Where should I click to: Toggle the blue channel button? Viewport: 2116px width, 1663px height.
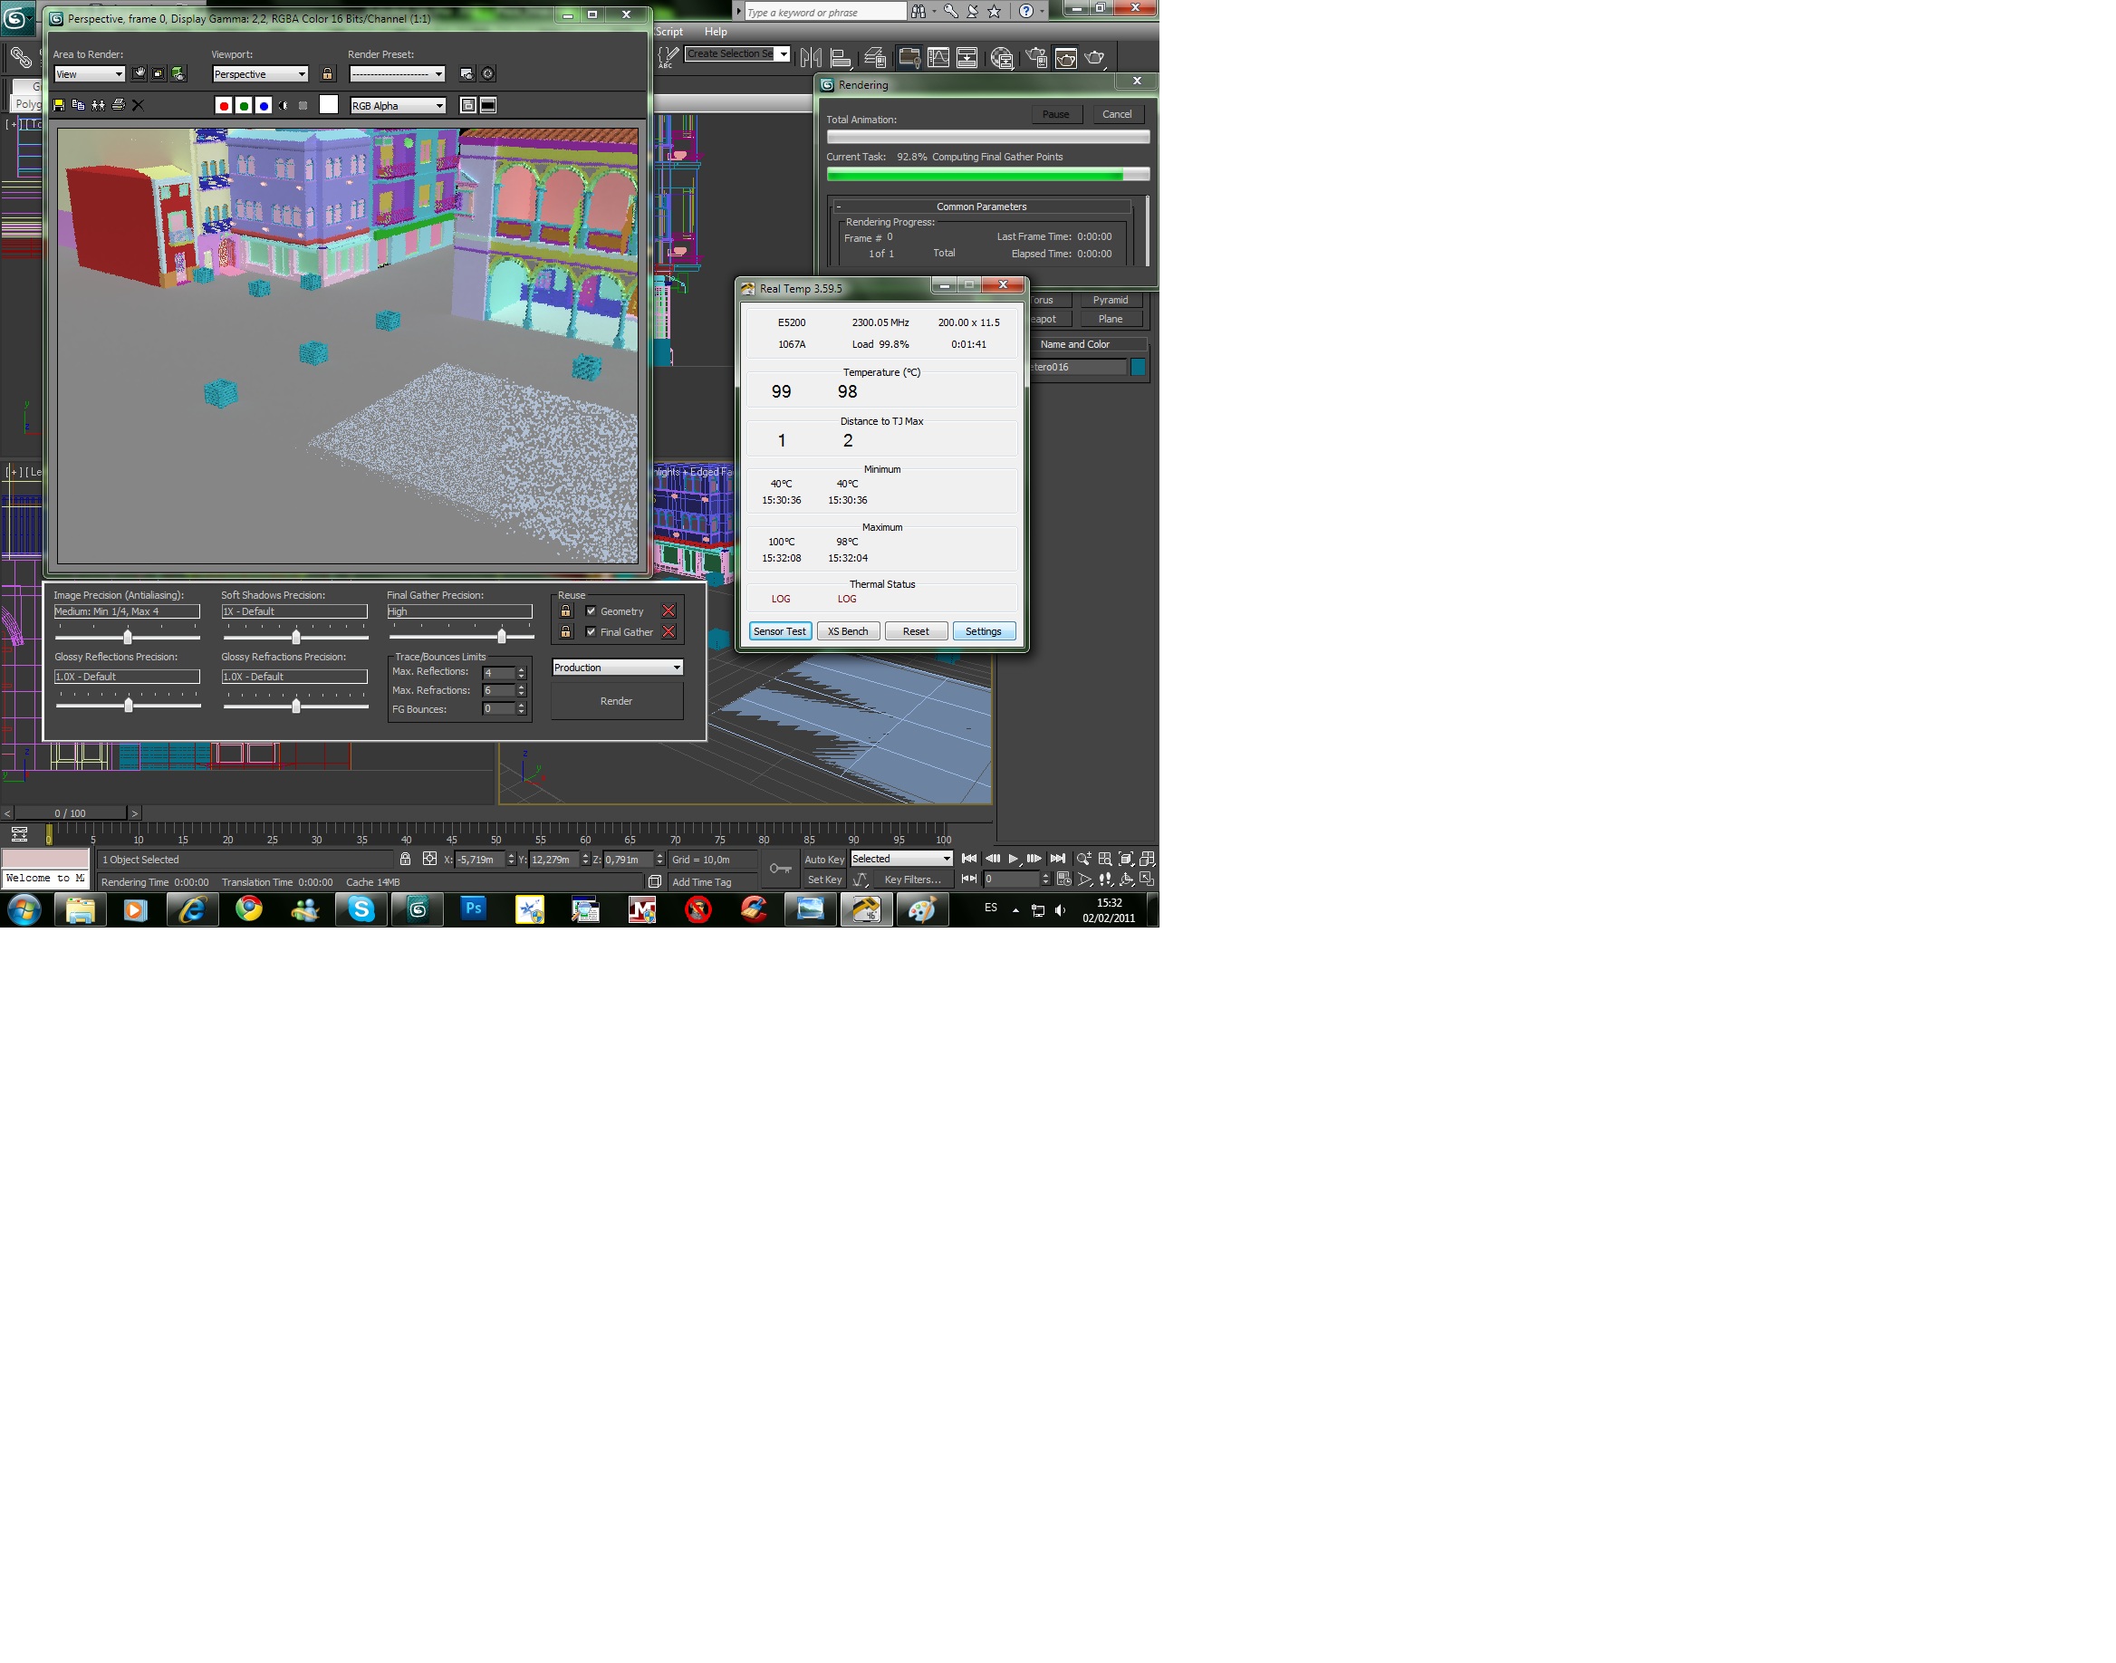coord(264,105)
